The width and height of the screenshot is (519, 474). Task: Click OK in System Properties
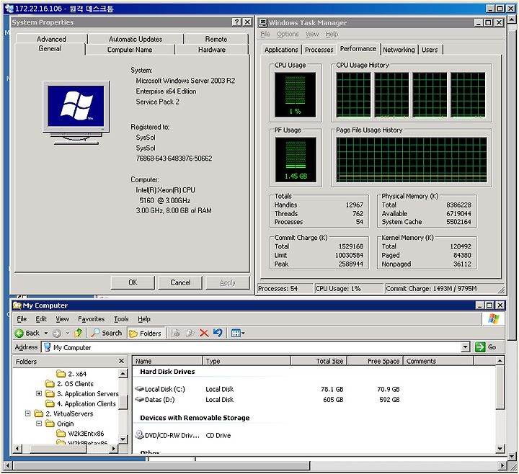pyautogui.click(x=133, y=282)
